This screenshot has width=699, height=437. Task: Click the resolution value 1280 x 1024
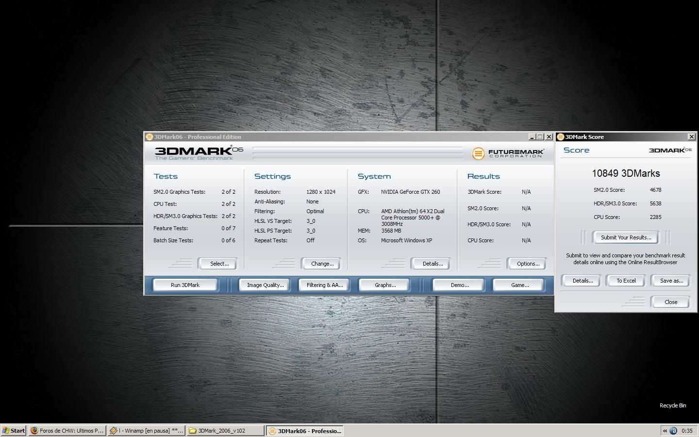tap(321, 192)
